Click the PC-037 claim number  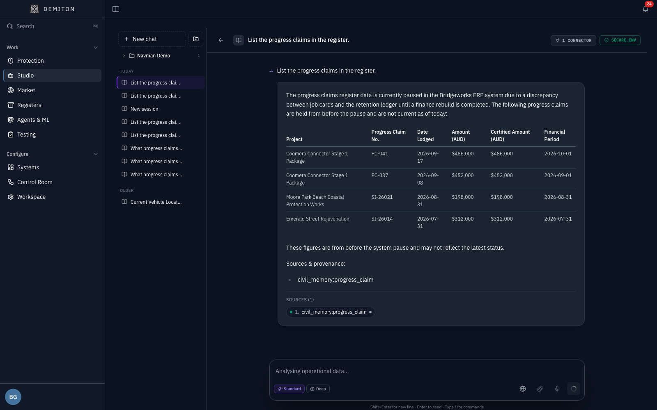coord(380,175)
